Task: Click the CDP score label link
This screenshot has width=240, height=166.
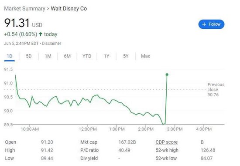Action: pyautogui.click(x=167, y=142)
